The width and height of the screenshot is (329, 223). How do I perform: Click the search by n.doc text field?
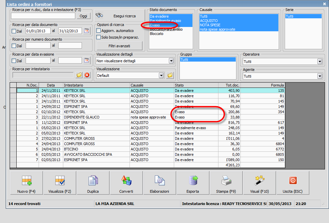[x=43, y=16]
